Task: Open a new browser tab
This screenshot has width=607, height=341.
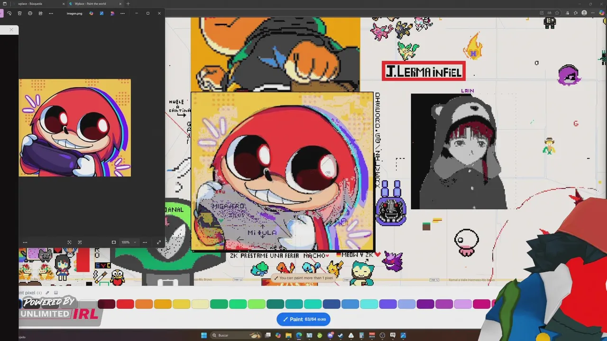Action: (128, 4)
